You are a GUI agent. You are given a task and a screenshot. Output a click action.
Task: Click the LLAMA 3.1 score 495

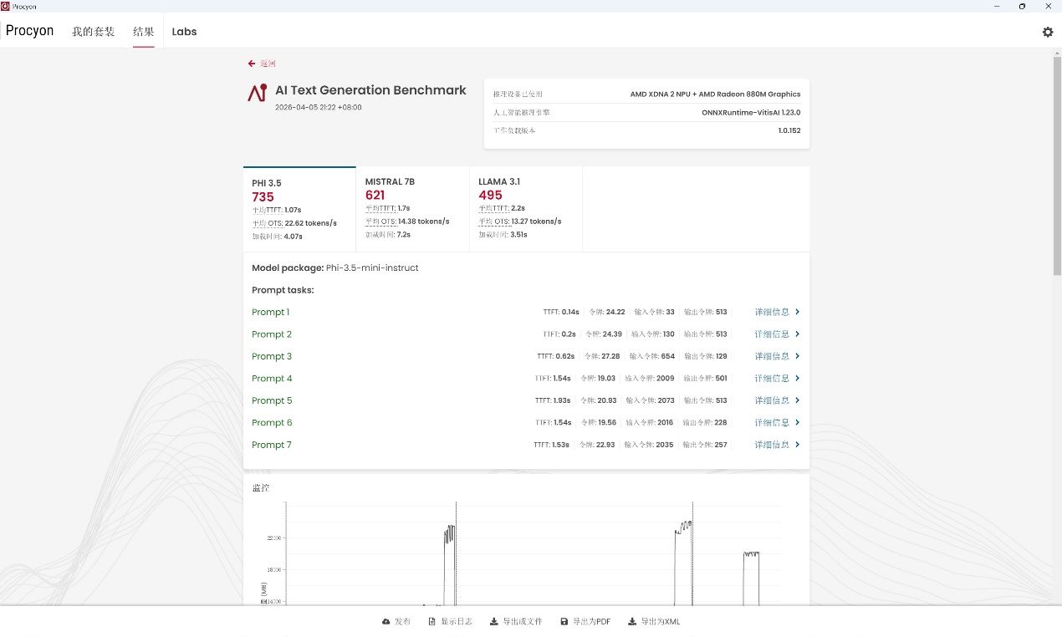click(x=490, y=196)
